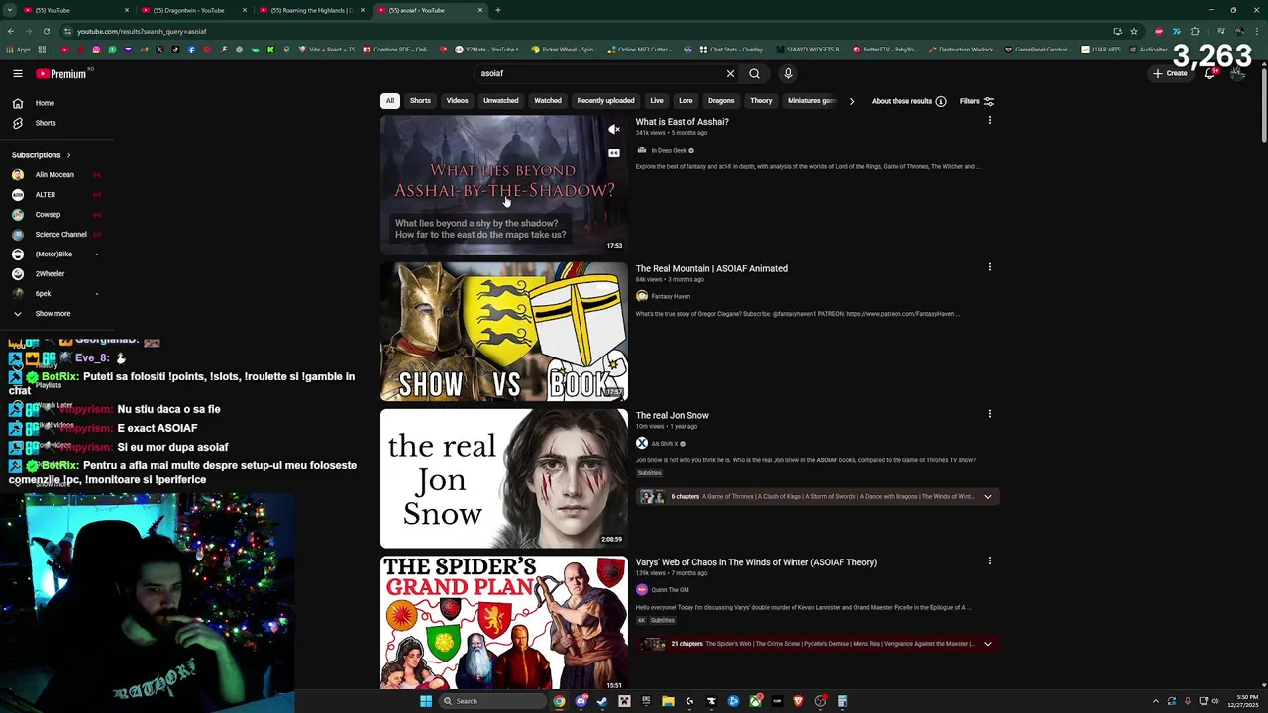Select the Videos filter chip
Viewport: 1268px width, 713px height.
457,101
